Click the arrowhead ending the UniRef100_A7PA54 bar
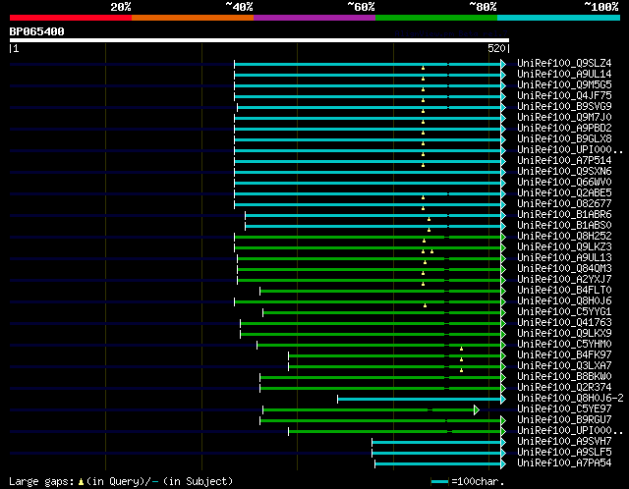 click(503, 464)
